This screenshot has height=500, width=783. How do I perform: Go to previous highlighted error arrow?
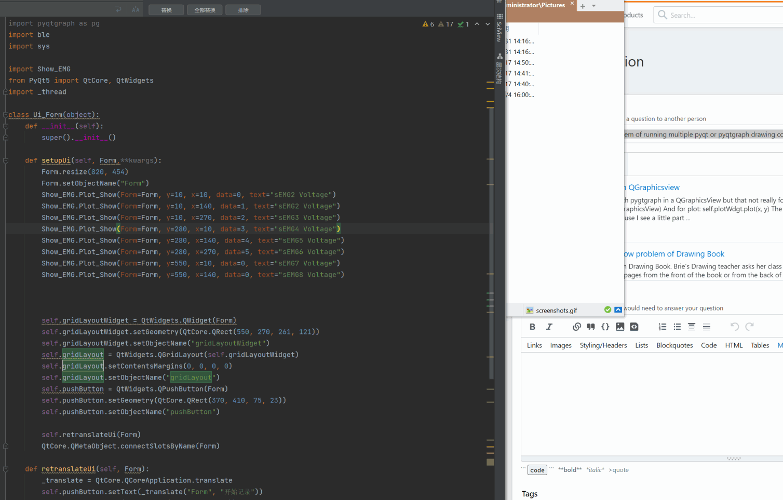coord(477,24)
